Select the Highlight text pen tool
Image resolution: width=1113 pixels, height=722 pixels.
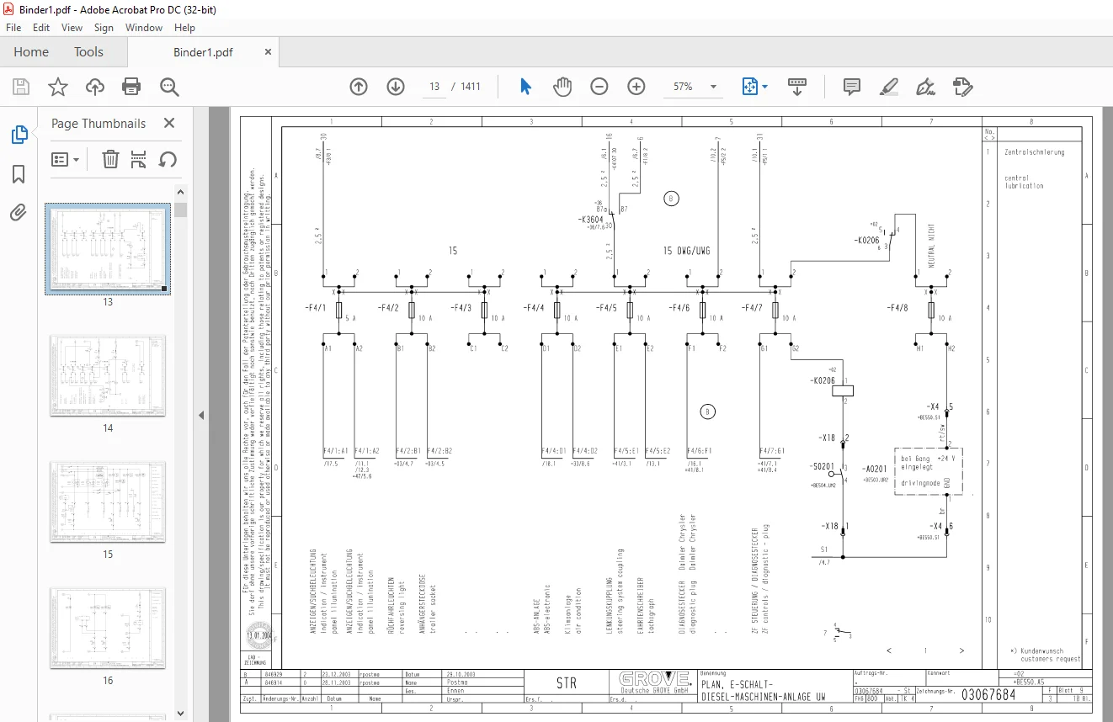[x=888, y=87]
